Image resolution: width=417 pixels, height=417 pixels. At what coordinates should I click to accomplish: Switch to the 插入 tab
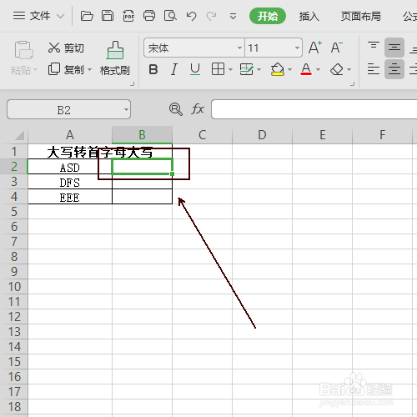click(x=309, y=17)
